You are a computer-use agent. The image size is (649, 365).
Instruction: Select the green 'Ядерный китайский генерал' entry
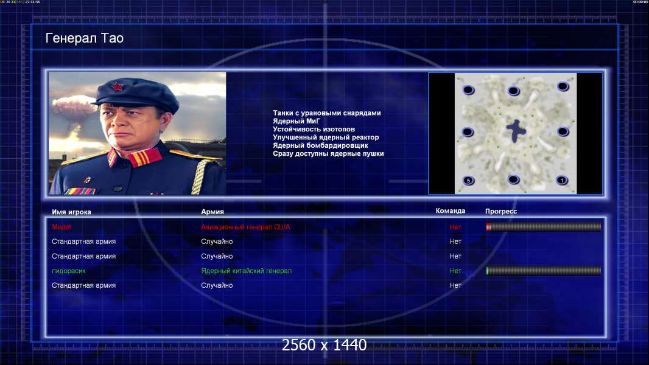tap(247, 271)
